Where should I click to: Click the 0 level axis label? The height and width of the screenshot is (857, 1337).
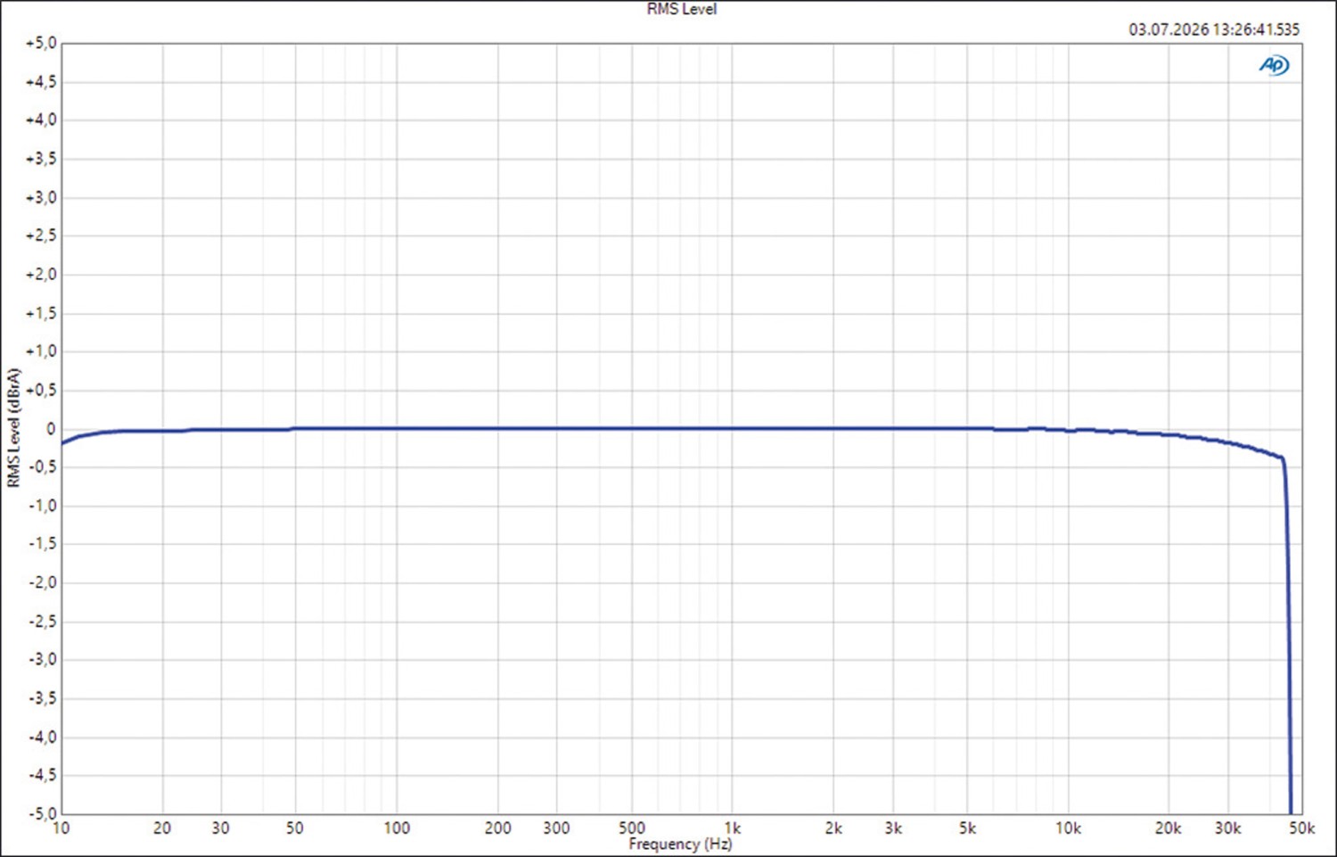51,429
